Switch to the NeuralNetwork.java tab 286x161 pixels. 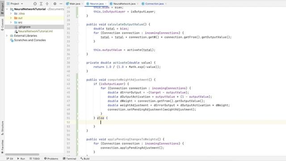(124, 4)
